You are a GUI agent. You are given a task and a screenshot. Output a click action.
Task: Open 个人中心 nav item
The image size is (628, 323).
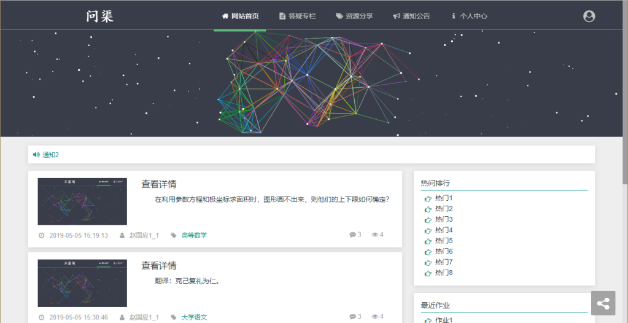coord(469,17)
